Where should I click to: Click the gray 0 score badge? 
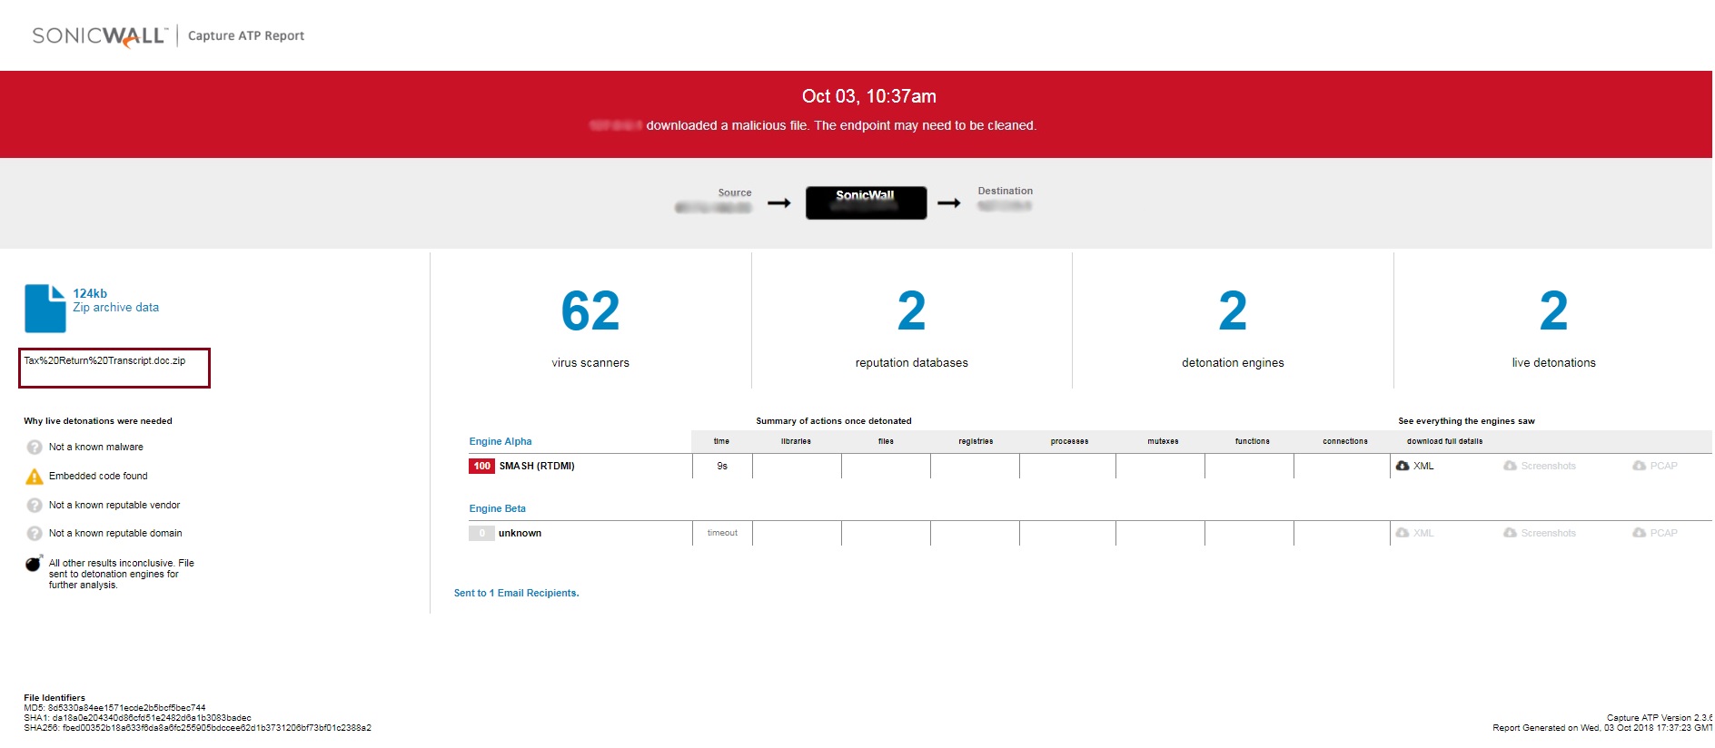click(481, 534)
